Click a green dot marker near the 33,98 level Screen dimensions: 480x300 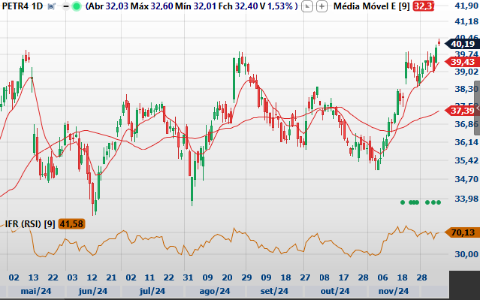(403, 203)
